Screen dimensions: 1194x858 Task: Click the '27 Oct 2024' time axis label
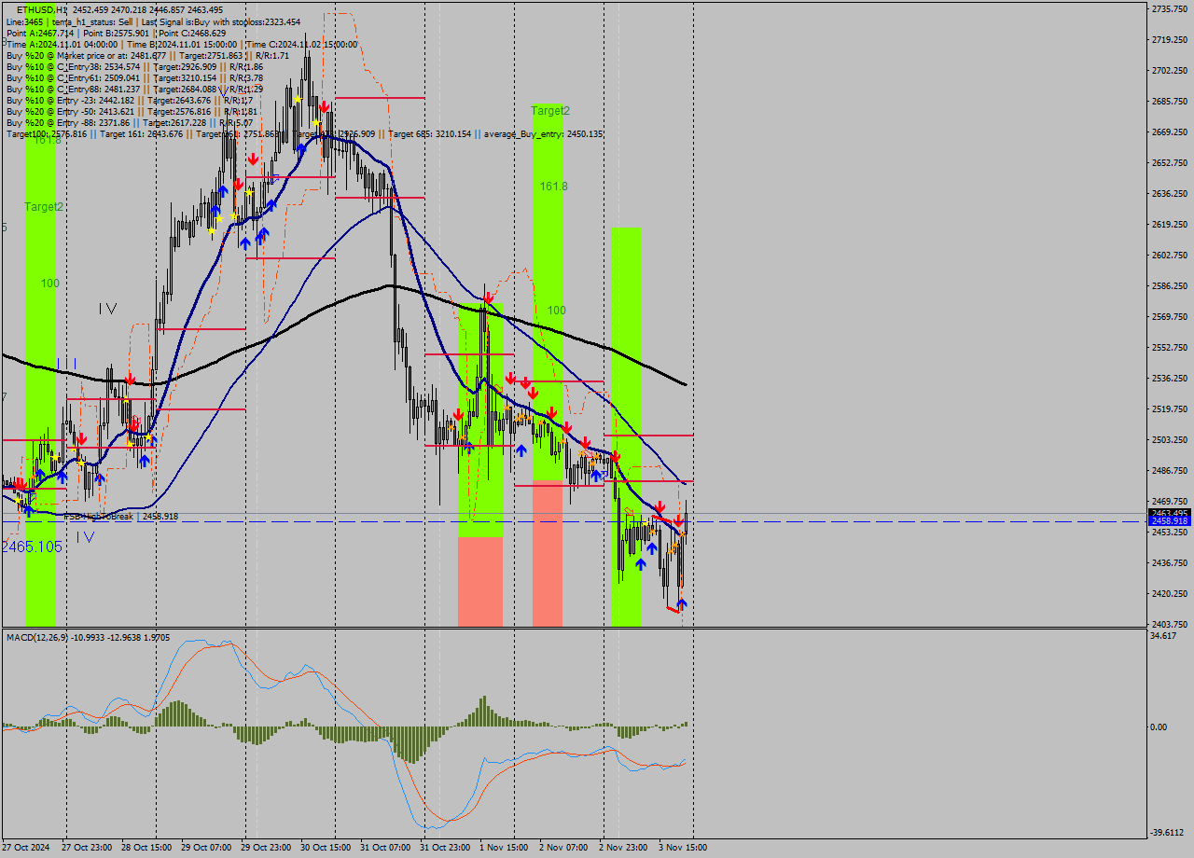pos(26,848)
